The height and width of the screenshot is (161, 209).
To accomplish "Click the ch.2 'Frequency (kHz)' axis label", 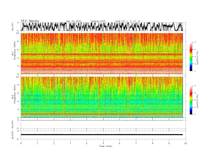I will tap(15, 94).
